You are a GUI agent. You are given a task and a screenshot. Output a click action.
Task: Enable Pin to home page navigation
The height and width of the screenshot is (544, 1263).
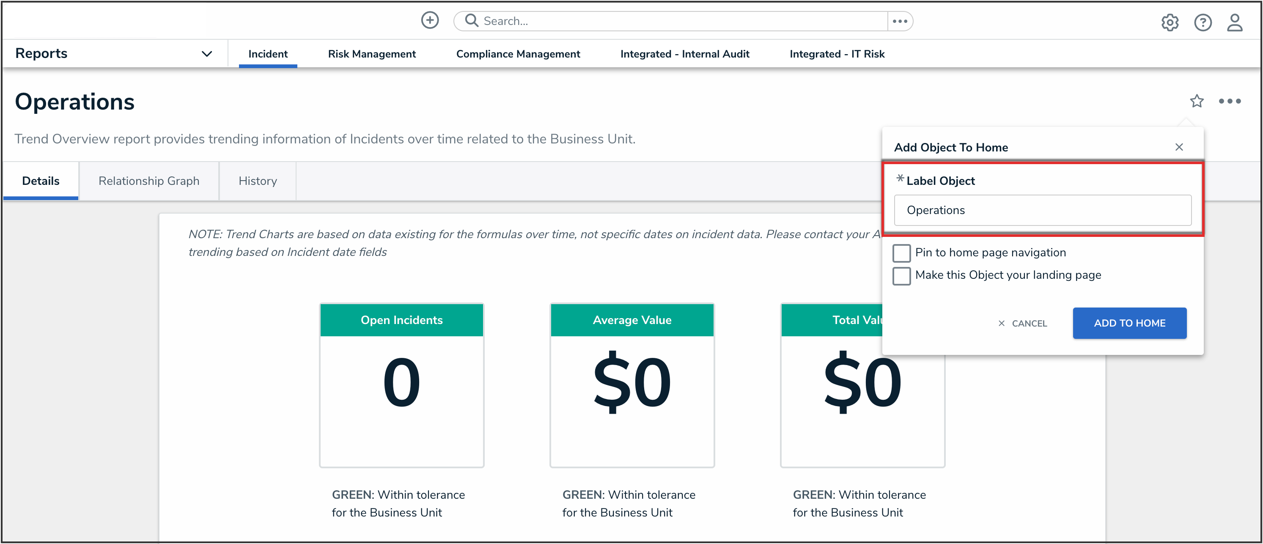(x=901, y=253)
